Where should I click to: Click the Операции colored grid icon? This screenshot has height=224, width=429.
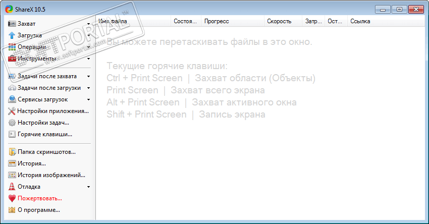pos(12,47)
